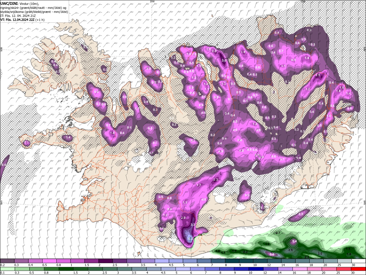Screen dimensions: 366x275
Task: Click the '30' label in lower legend row
Action: coord(353,273)
